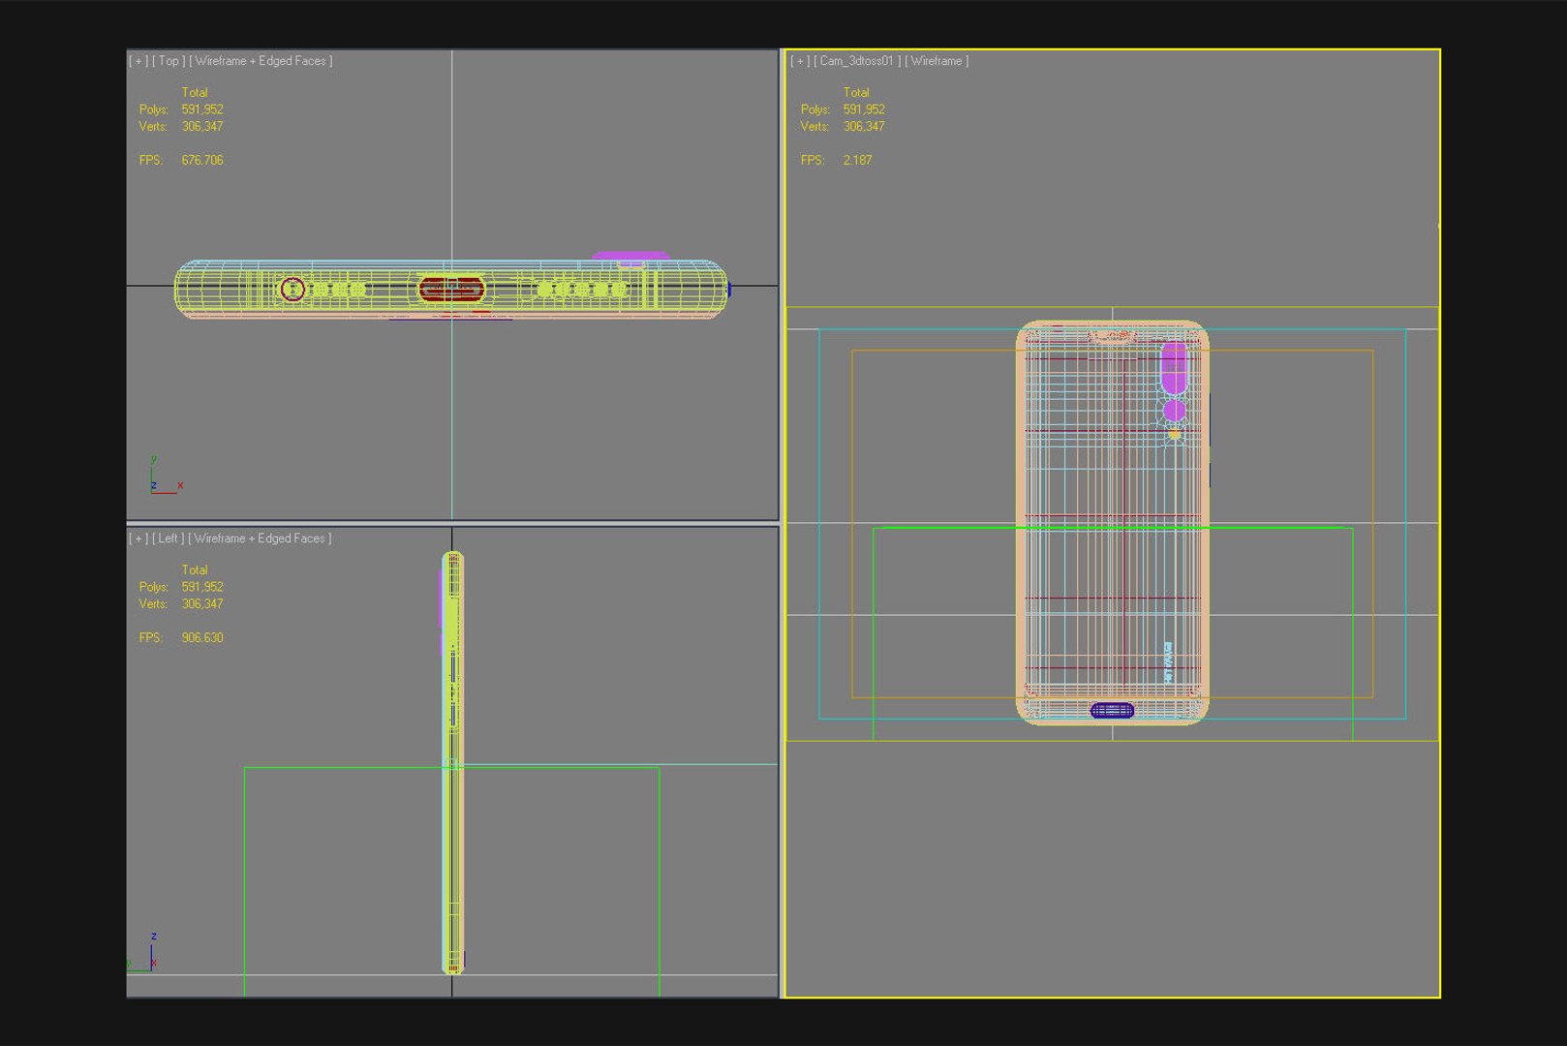The width and height of the screenshot is (1567, 1046).
Task: Select the purple camera bump in Top viewport
Action: point(630,257)
